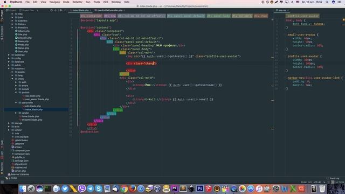Expand the storage folder
The height and width of the screenshot is (194, 345).
click(9, 123)
